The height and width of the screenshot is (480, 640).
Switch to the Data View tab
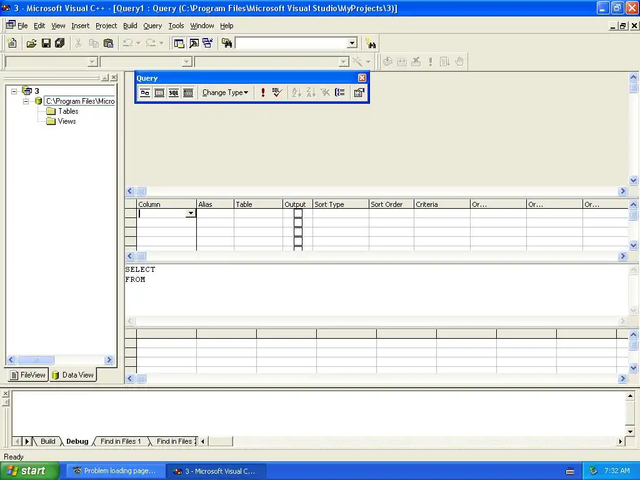point(73,375)
